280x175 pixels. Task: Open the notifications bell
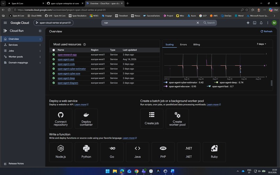coord(261,23)
